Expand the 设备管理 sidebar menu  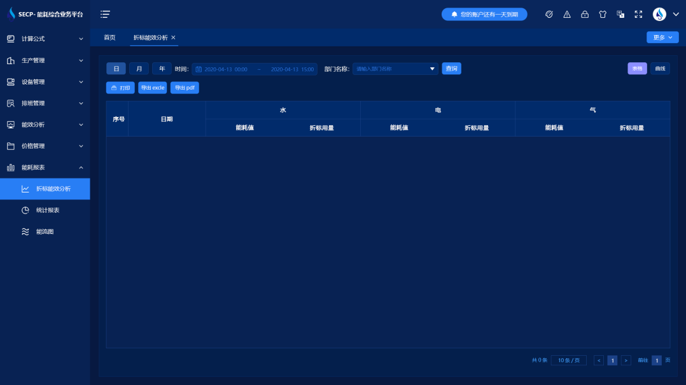pos(45,82)
